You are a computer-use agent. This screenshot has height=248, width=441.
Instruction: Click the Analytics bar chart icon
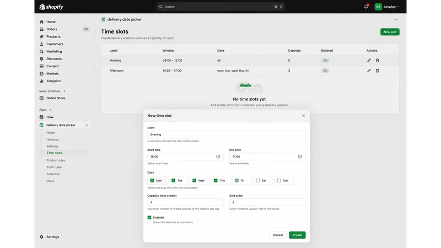click(x=42, y=81)
